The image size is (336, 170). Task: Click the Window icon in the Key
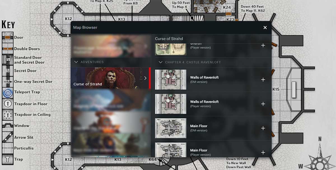(8, 126)
